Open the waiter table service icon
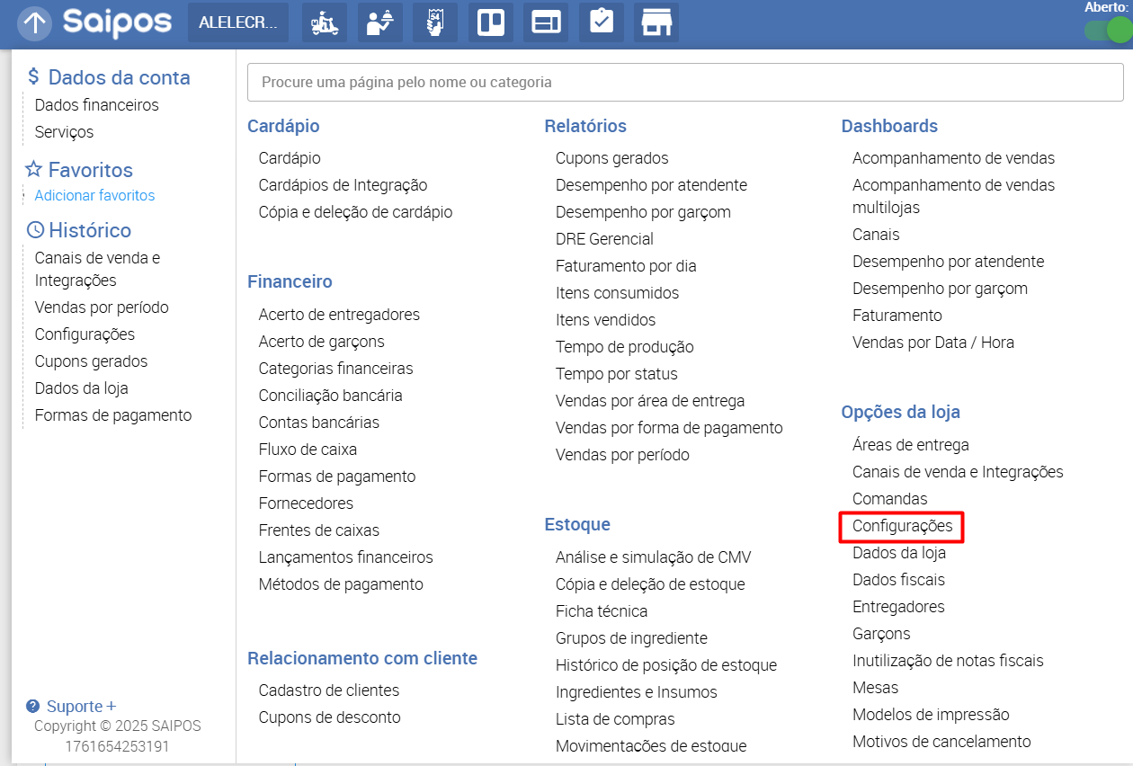 [379, 23]
